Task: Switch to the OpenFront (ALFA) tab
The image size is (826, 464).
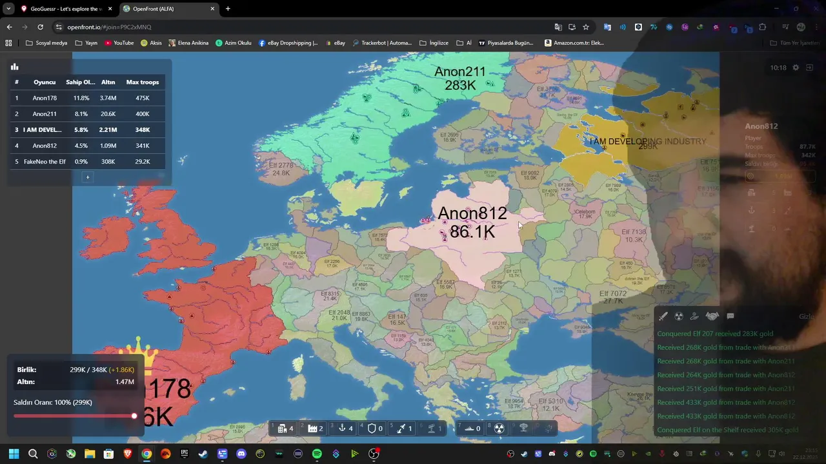Action: tap(168, 9)
